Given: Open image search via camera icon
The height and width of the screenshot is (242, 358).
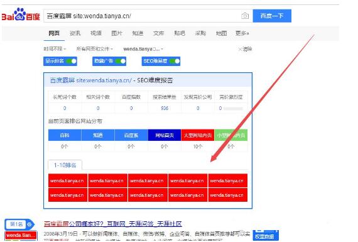Looking at the screenshot, I should [x=245, y=16].
